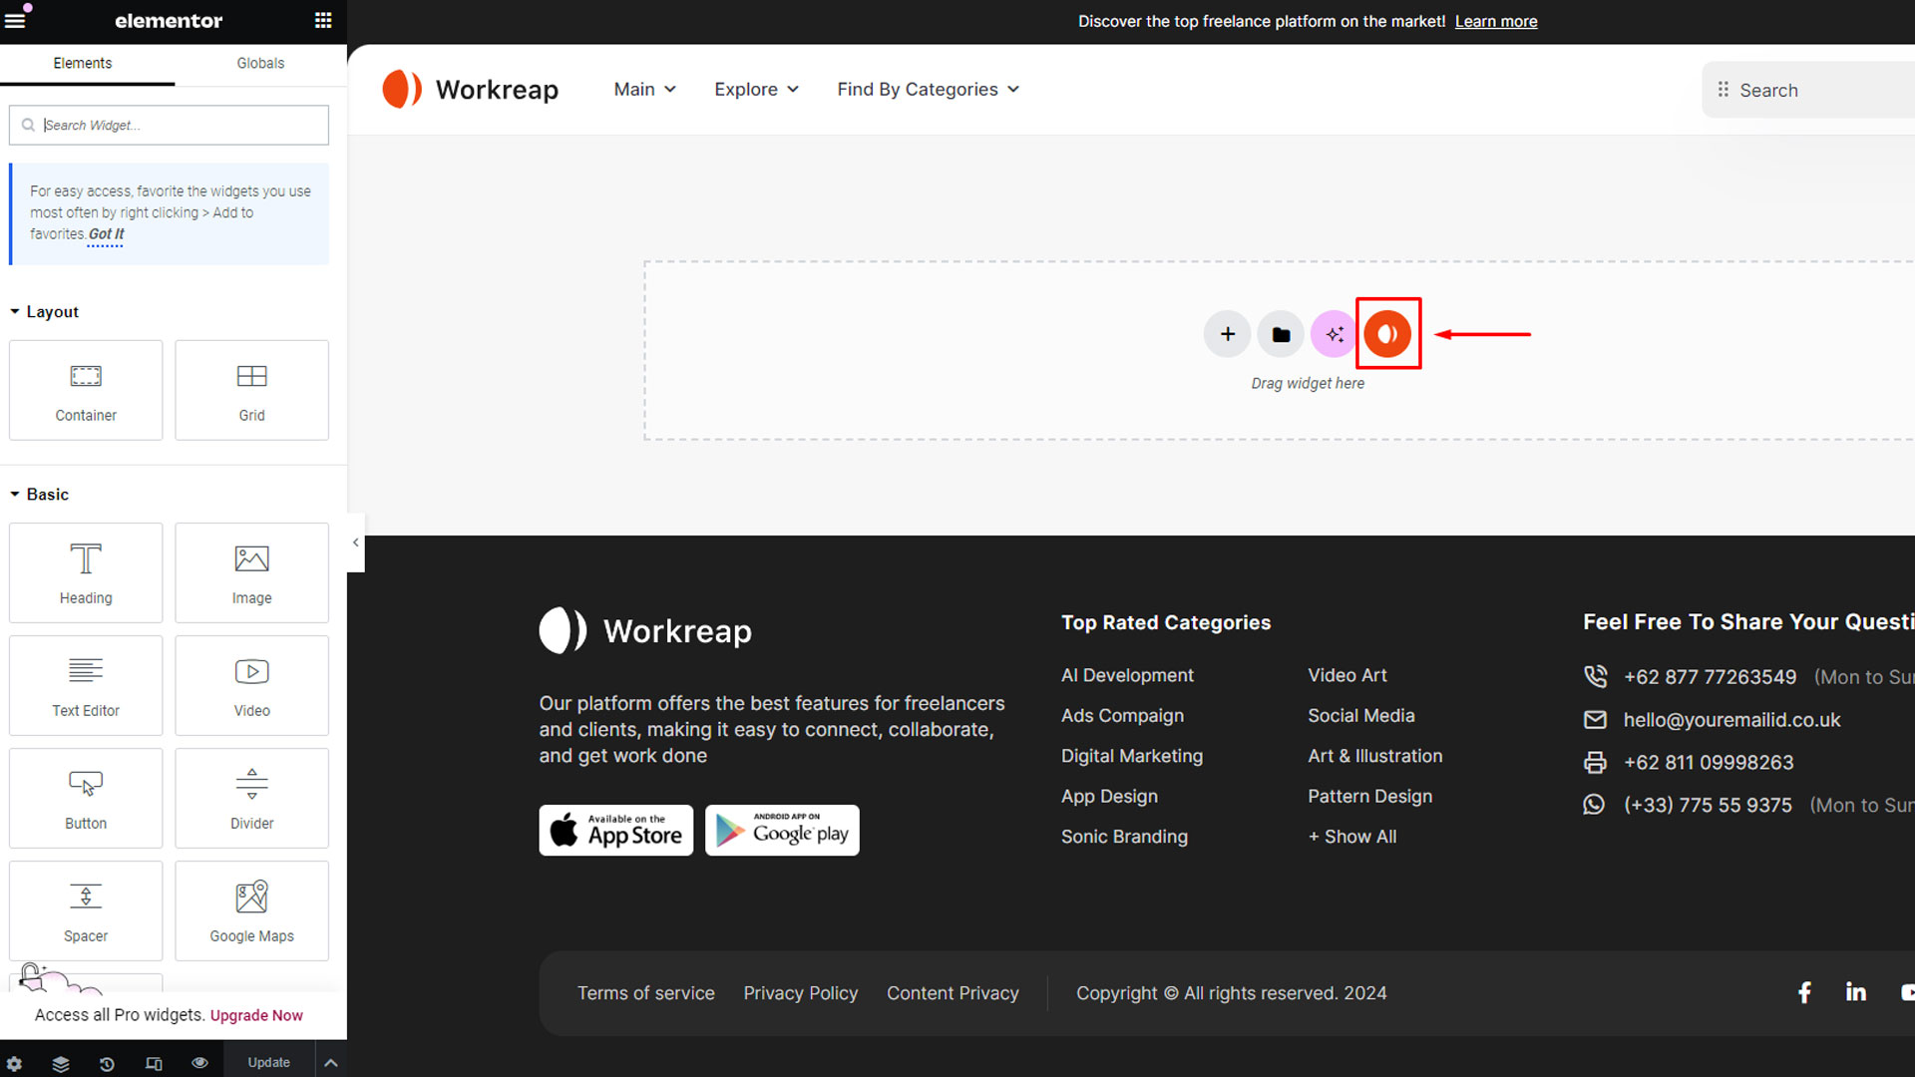Open the widgets grid icon in header
This screenshot has width=1915, height=1077.
coord(323,20)
